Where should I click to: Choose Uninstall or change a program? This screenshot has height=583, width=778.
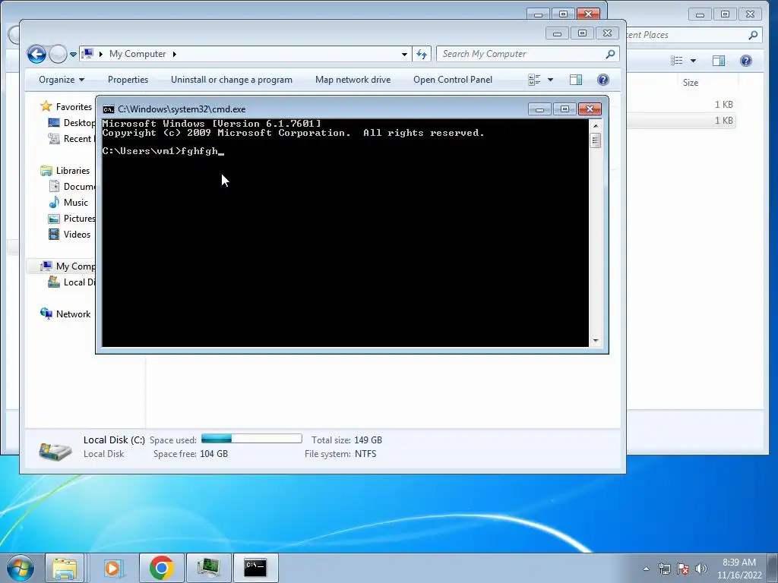point(232,80)
